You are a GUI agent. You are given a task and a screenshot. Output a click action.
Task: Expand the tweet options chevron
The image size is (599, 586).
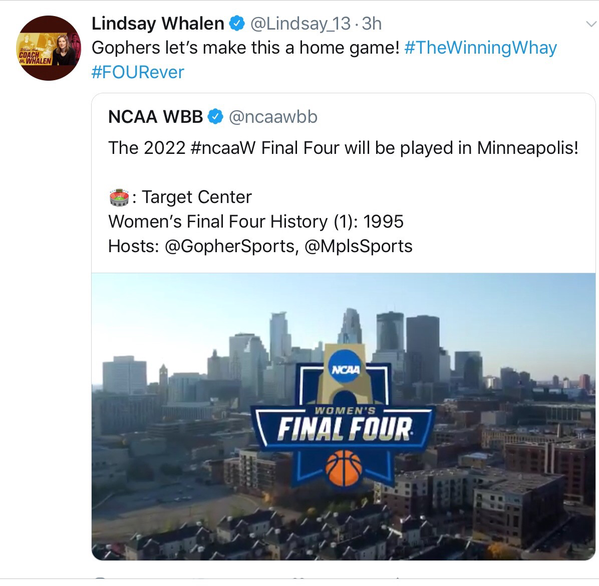591,24
